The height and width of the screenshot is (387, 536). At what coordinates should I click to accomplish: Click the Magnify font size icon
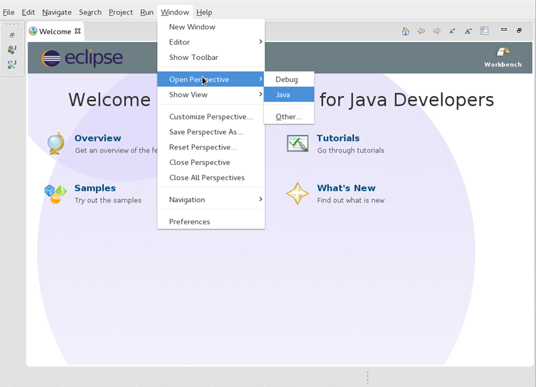coord(468,31)
